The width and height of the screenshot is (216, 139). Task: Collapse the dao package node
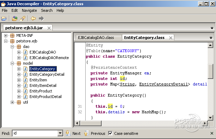click(x=12, y=47)
